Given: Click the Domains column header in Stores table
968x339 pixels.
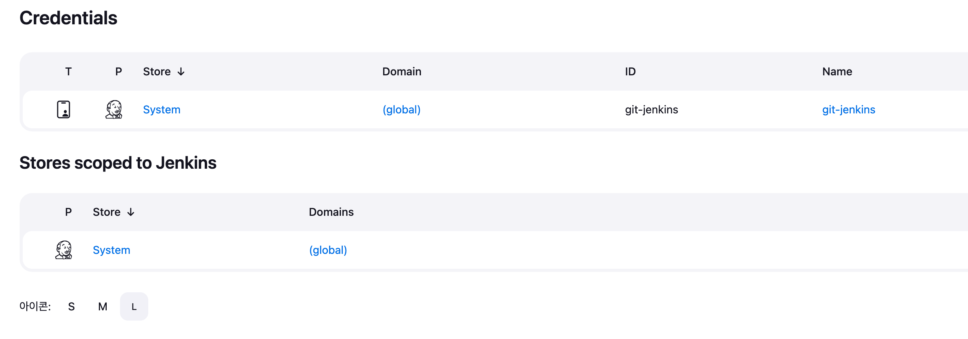Looking at the screenshot, I should pos(331,212).
